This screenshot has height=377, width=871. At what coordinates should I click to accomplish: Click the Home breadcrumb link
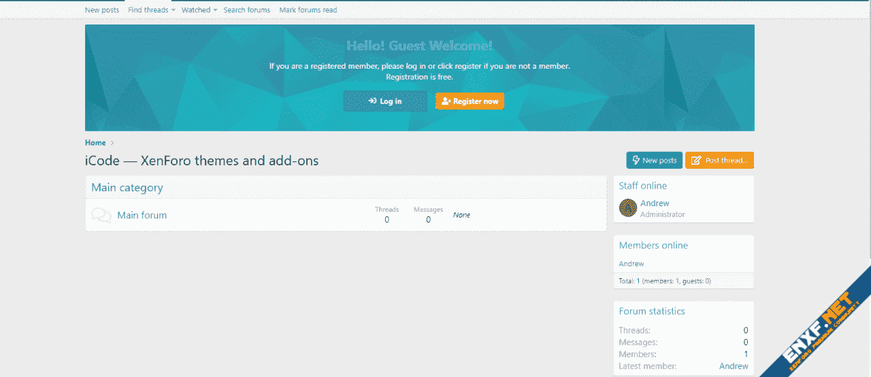(95, 143)
